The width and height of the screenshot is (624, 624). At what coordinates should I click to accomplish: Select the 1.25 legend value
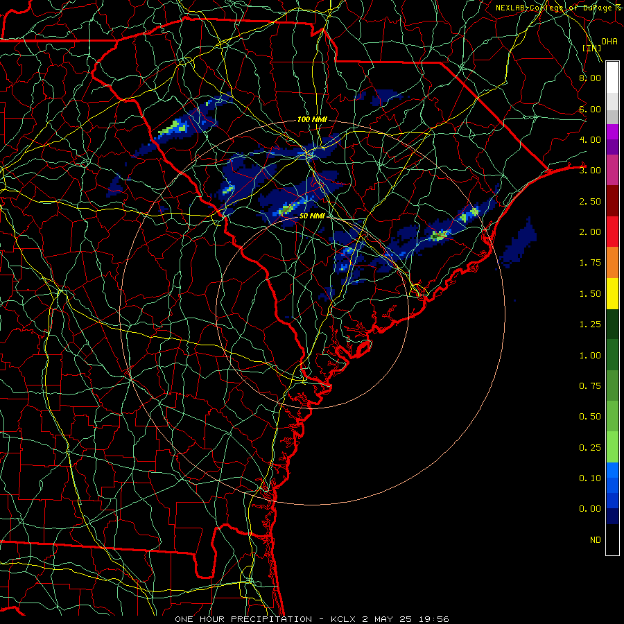click(590, 324)
